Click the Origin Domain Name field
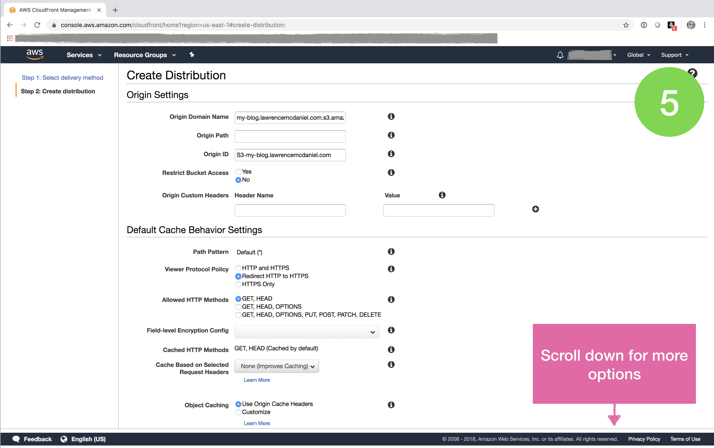The image size is (714, 448). click(290, 118)
